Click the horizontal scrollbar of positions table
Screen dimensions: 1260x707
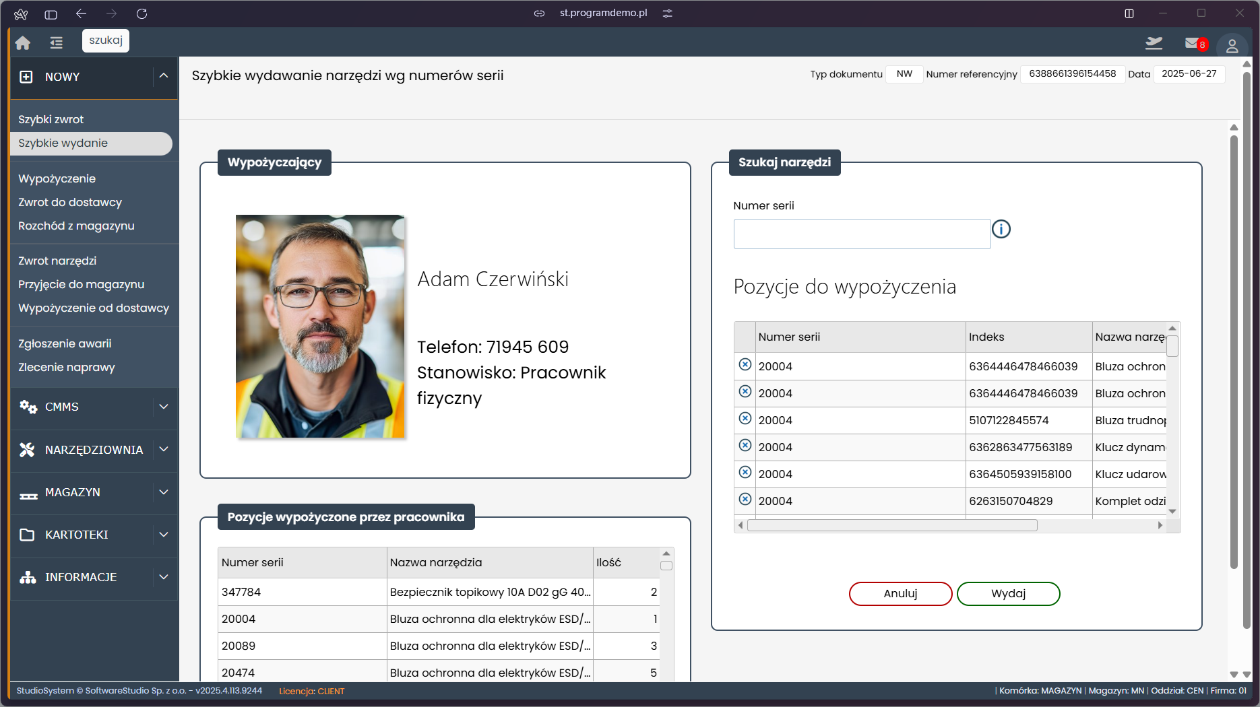(x=892, y=526)
